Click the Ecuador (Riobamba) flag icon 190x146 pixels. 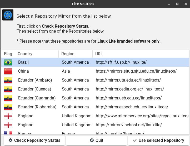pos(8,107)
